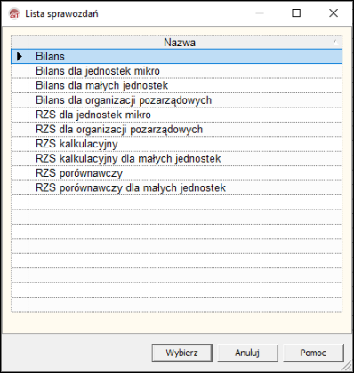Select the Bilans report row

(185, 56)
